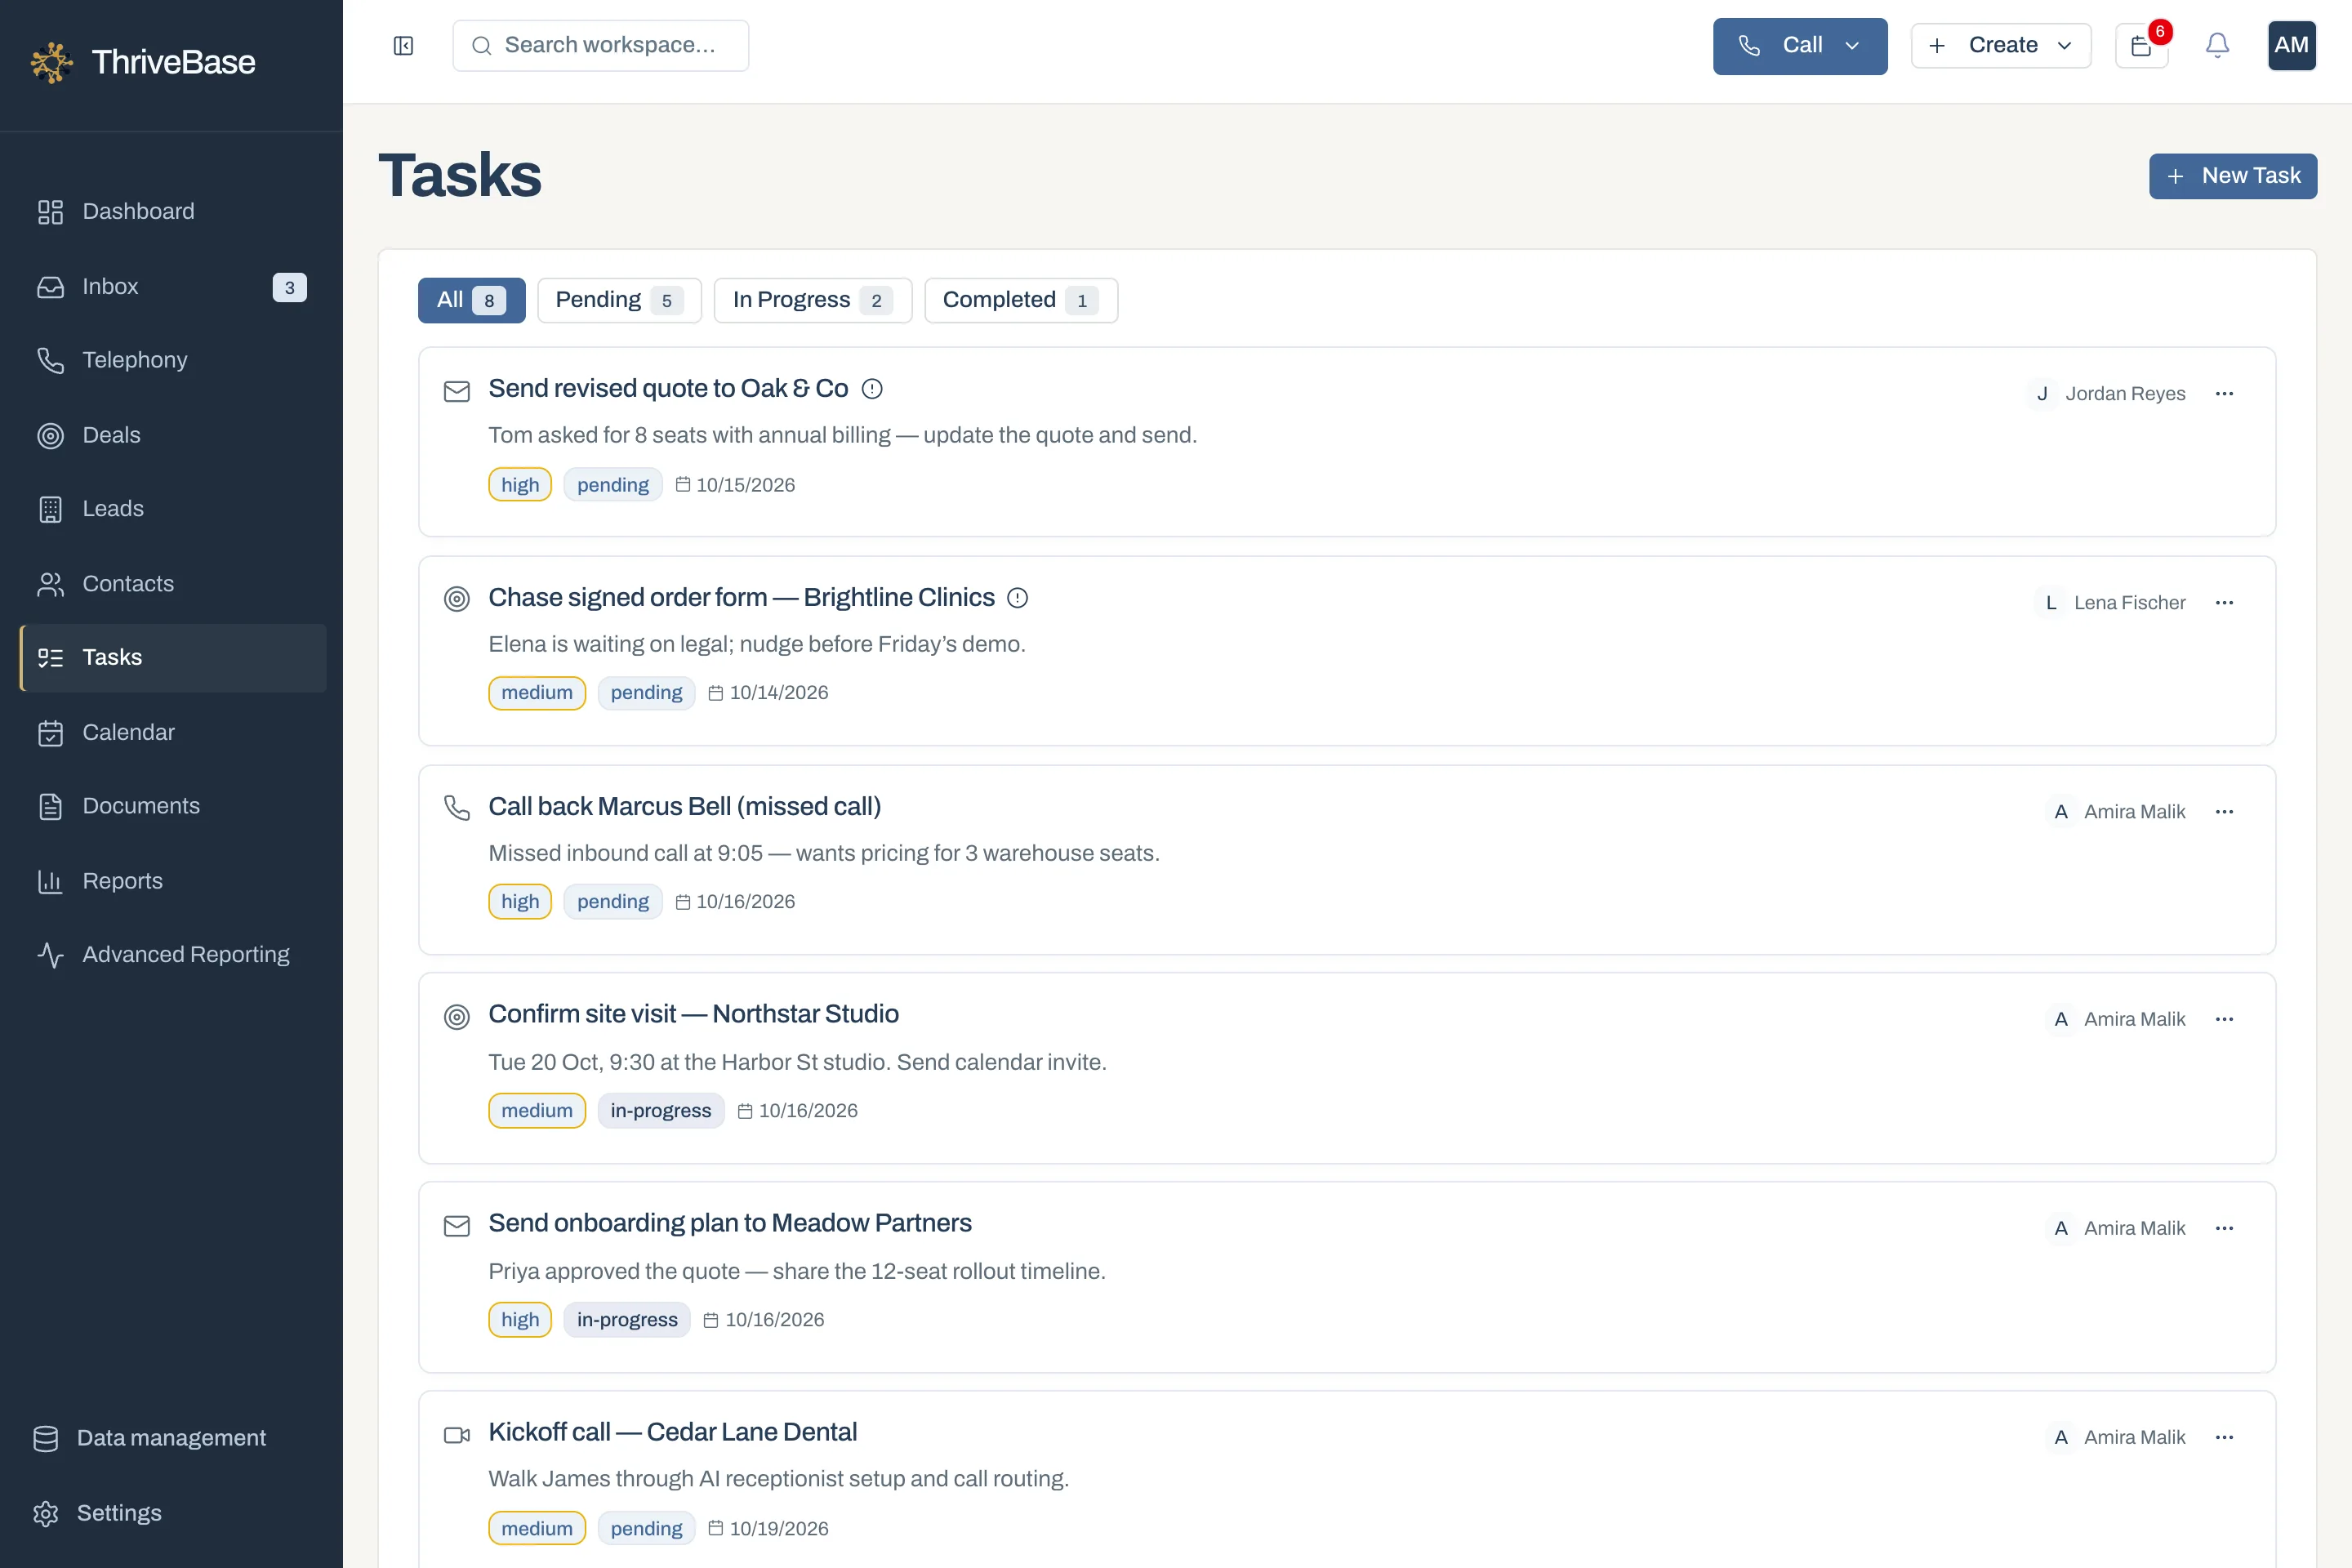Screen dimensions: 2352x1568
Task: Open more options for Call back Marcus Bell
Action: click(x=2224, y=812)
